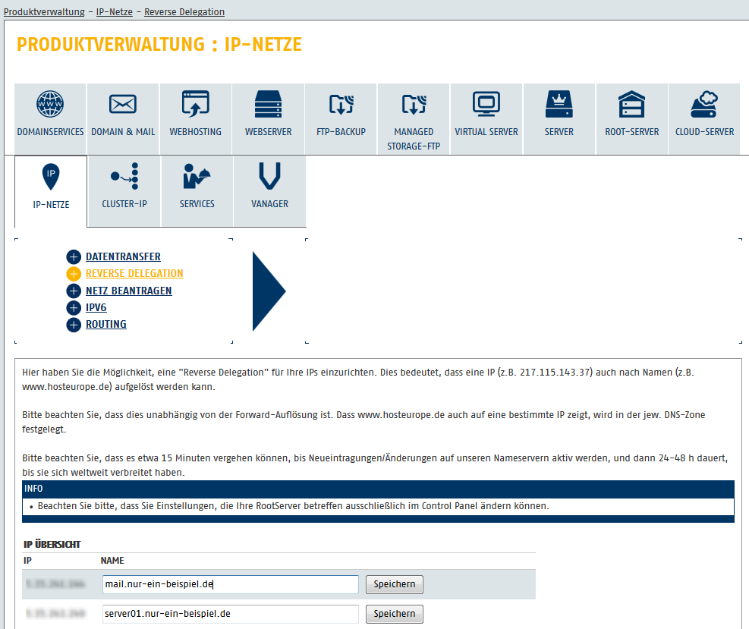
Task: Open the Server crown icon
Action: (559, 104)
